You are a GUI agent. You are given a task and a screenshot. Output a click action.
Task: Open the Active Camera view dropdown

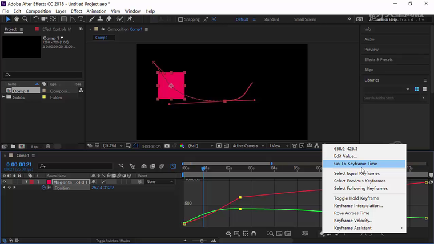[247, 145]
